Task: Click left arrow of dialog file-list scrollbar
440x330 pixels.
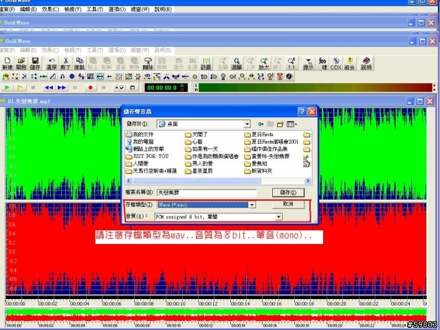Action: [x=129, y=181]
